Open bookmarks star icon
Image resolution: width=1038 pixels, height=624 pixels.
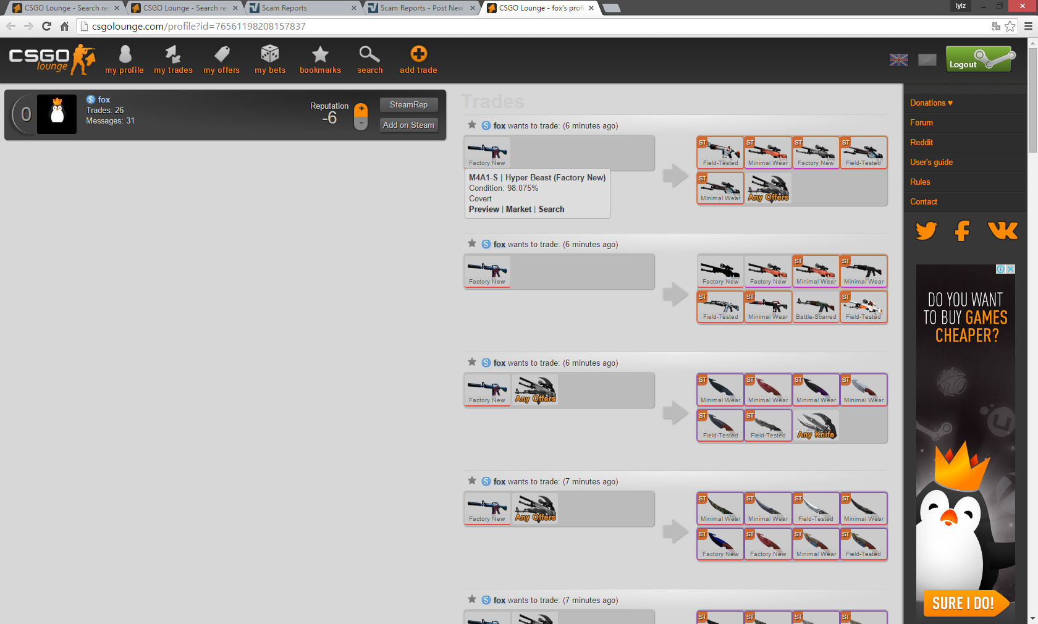pos(320,55)
